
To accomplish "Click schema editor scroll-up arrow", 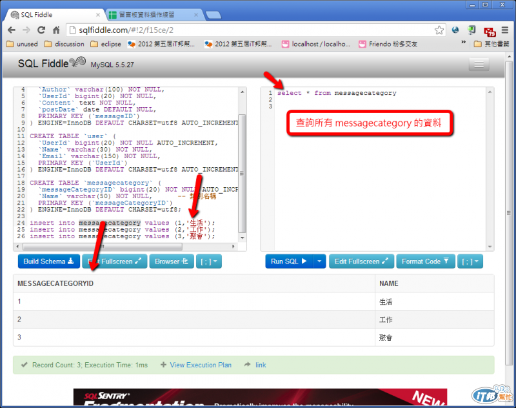I will 243,92.
